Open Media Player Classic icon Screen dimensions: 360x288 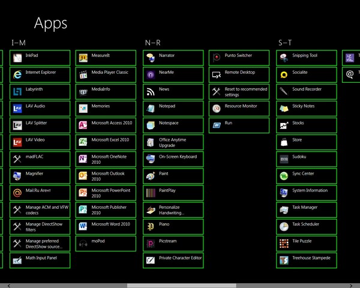click(x=83, y=75)
